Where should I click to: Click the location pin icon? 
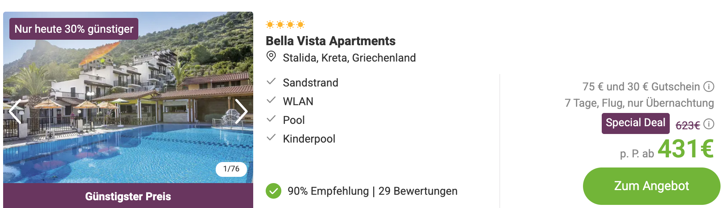[x=271, y=56]
